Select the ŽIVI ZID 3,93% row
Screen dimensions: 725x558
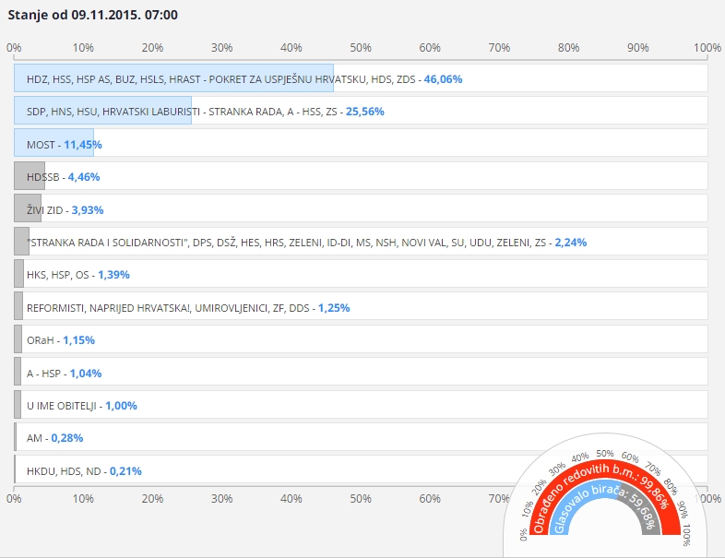(x=361, y=208)
